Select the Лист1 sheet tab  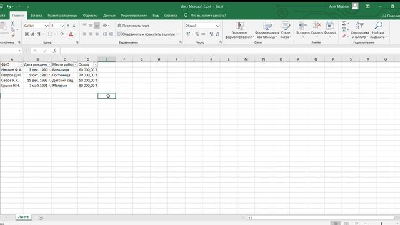(x=24, y=217)
